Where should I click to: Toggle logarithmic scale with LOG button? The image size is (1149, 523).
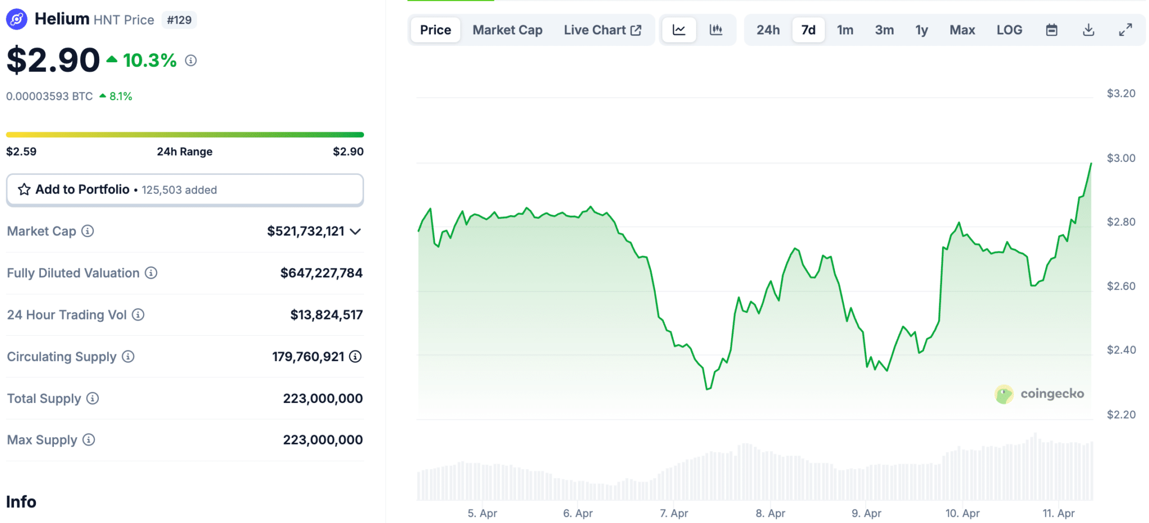coord(1009,30)
